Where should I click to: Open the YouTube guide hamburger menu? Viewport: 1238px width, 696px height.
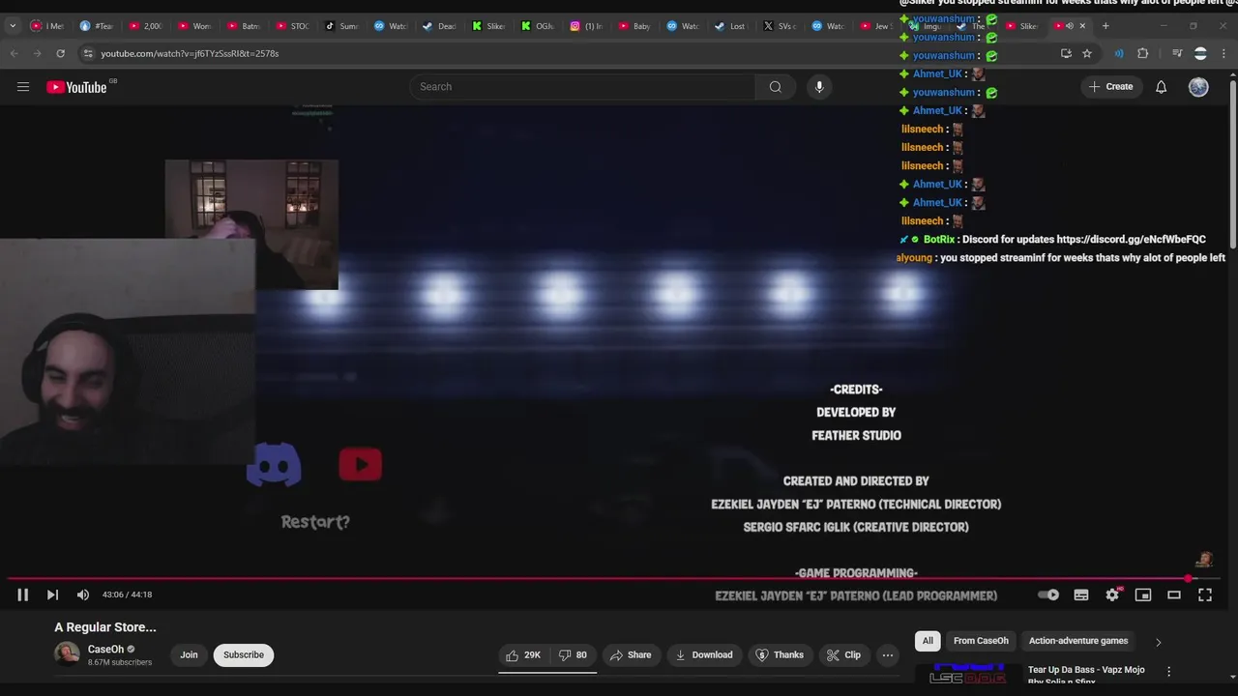(23, 87)
